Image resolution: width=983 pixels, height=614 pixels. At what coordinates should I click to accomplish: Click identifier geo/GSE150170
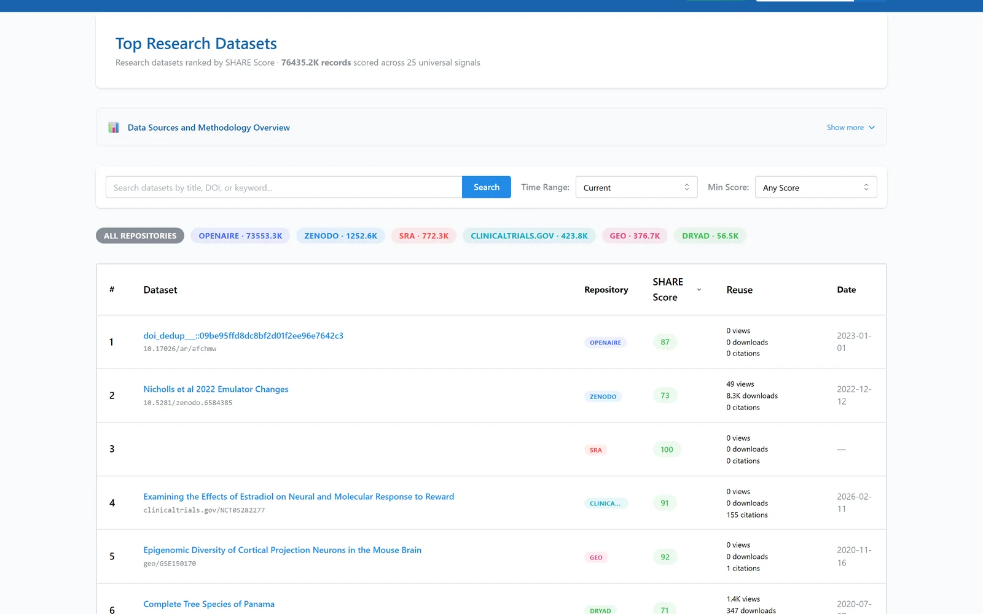pyautogui.click(x=170, y=564)
